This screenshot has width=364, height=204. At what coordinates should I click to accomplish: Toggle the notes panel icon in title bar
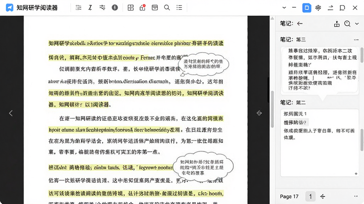pyautogui.click(x=342, y=8)
